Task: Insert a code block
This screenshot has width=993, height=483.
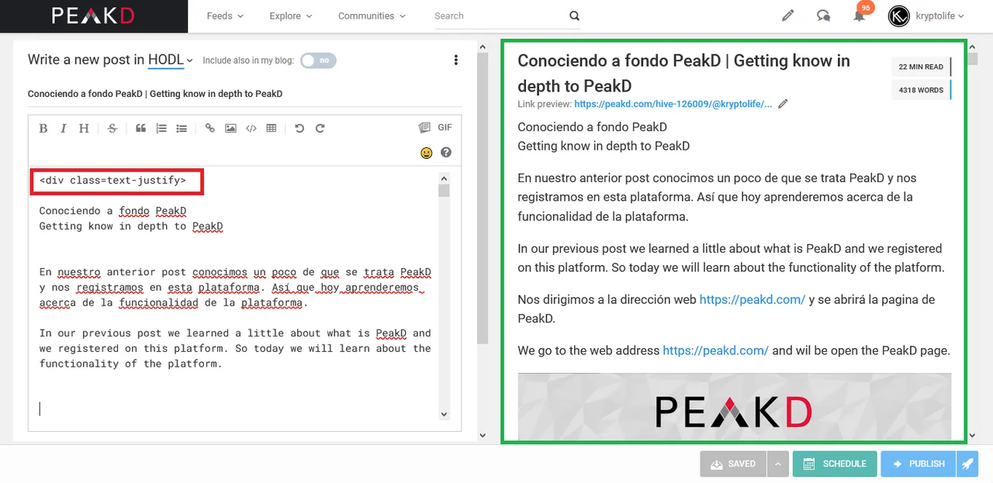Action: tap(251, 129)
